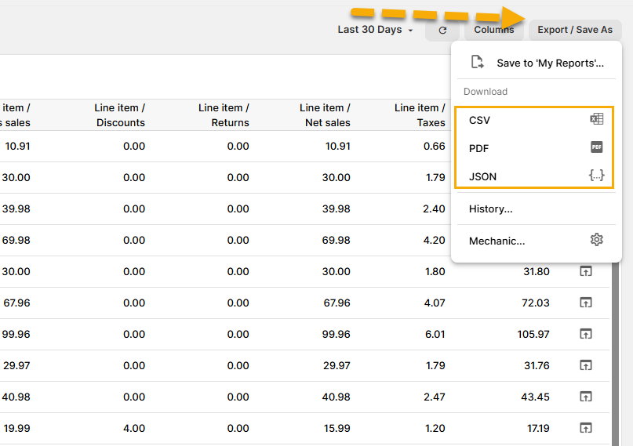Click the refresh report icon
The height and width of the screenshot is (446, 633).
coord(442,30)
